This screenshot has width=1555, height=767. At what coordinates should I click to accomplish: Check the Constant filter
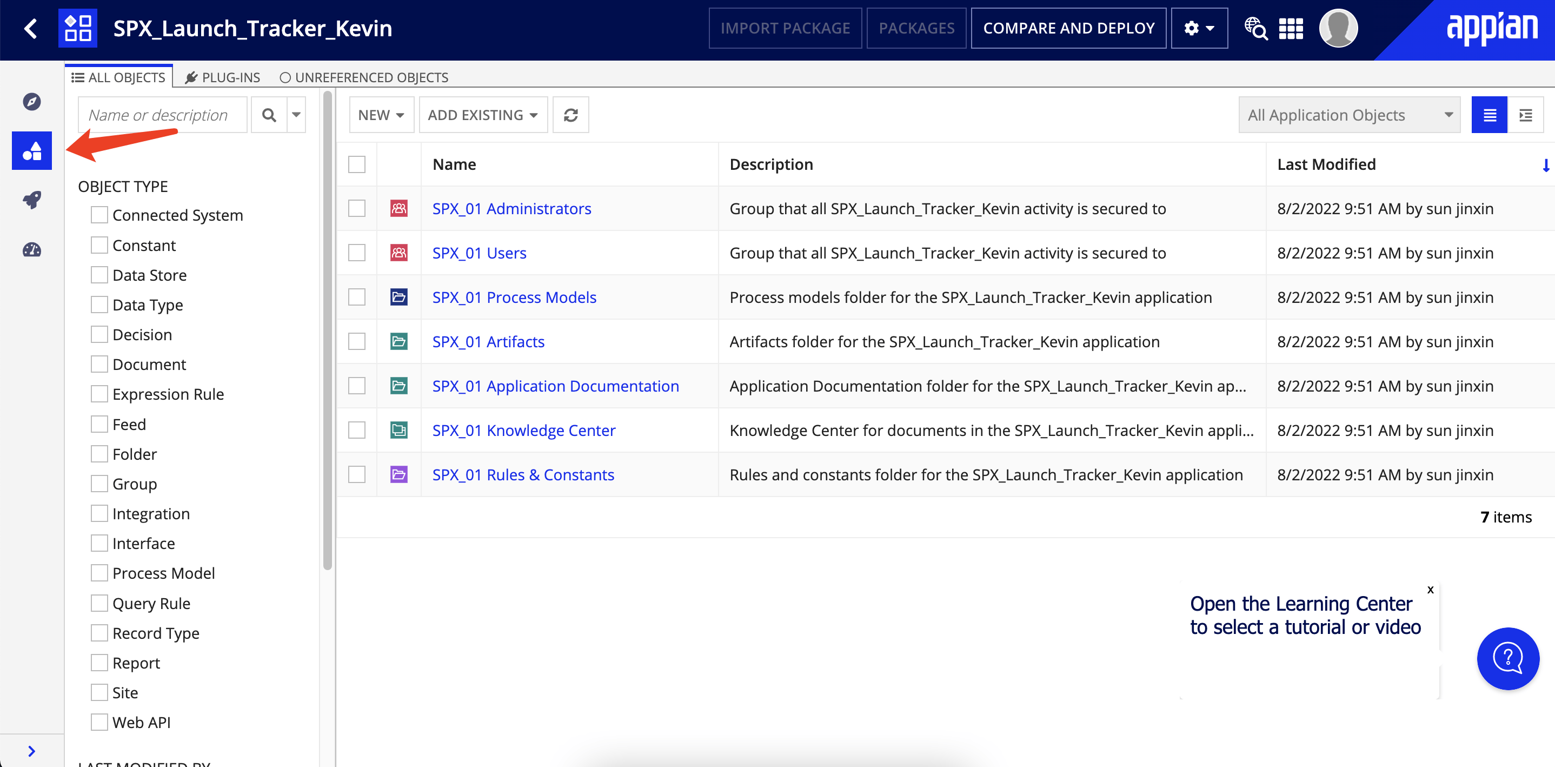coord(99,245)
